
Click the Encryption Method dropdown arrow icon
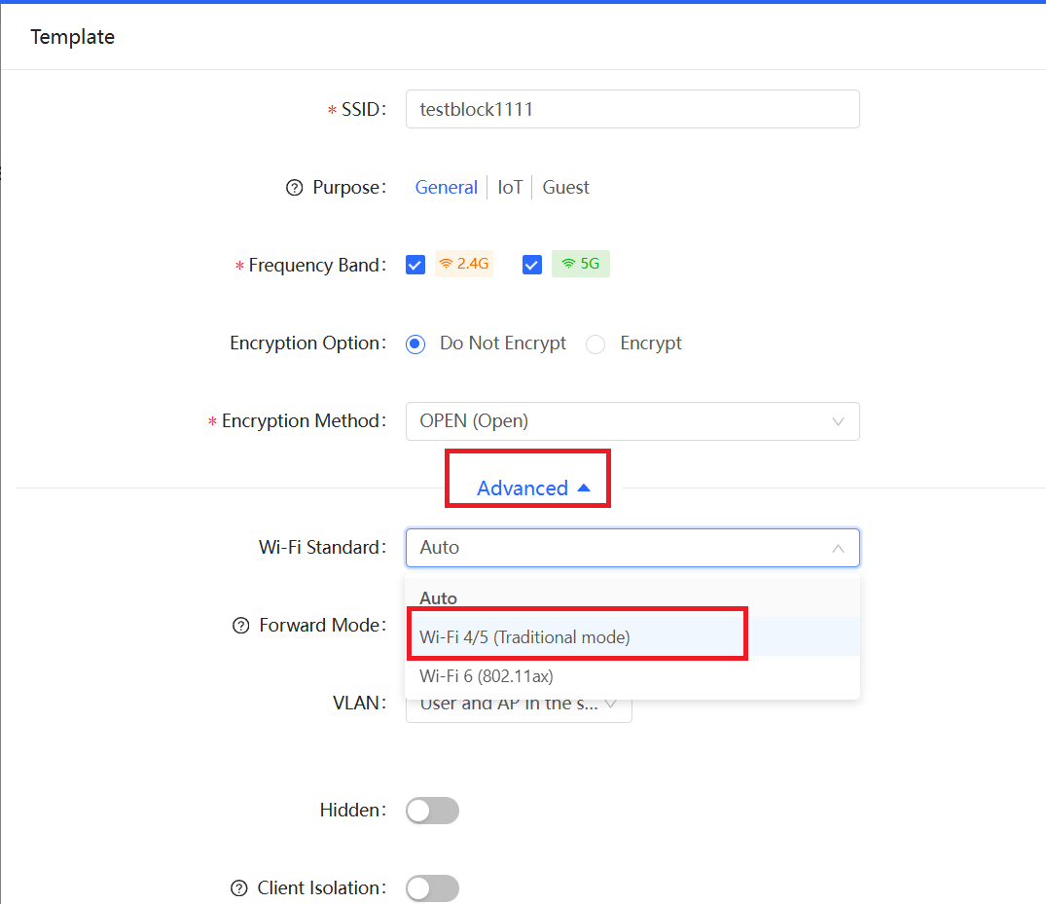838,421
